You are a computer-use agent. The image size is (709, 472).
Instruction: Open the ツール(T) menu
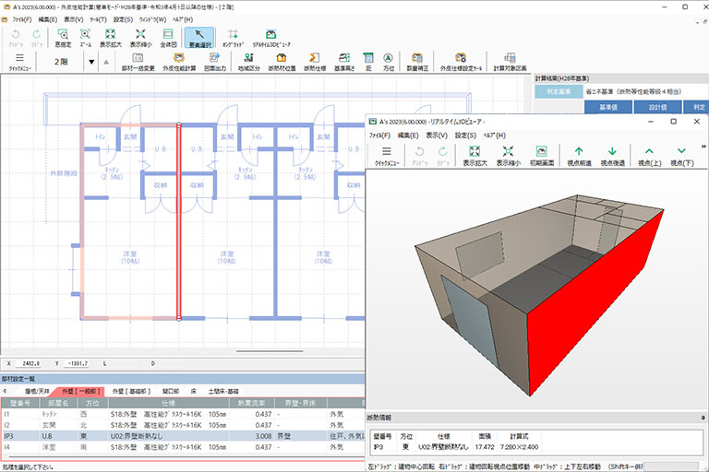[x=98, y=19]
